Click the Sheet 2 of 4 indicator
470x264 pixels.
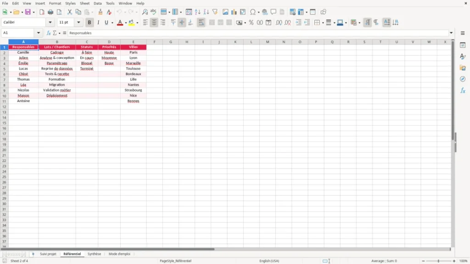pos(19,261)
